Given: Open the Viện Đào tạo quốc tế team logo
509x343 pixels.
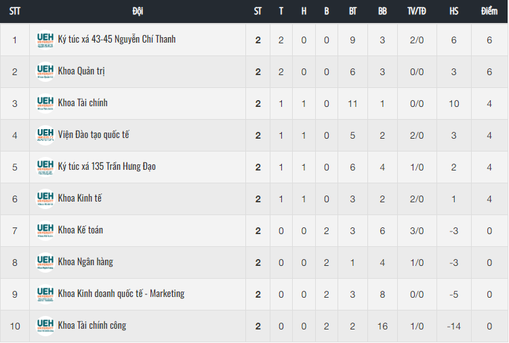Looking at the screenshot, I should (45, 135).
